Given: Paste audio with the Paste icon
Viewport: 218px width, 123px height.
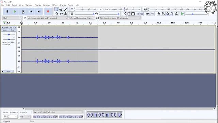Looking at the screenshot, I should pyautogui.click(x=133, y=14).
